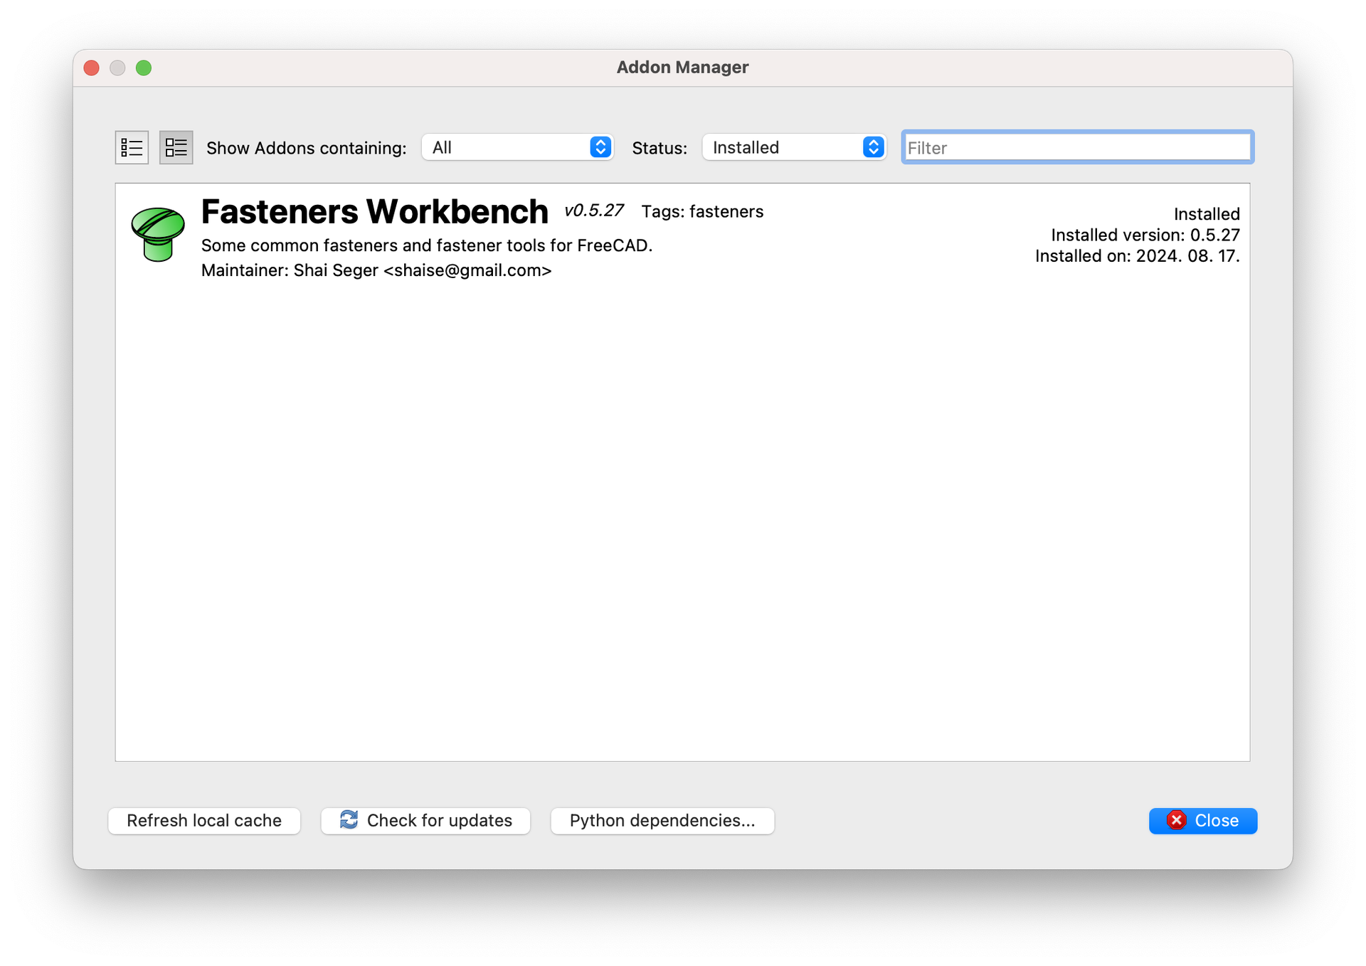Click the red window close button

(x=92, y=68)
